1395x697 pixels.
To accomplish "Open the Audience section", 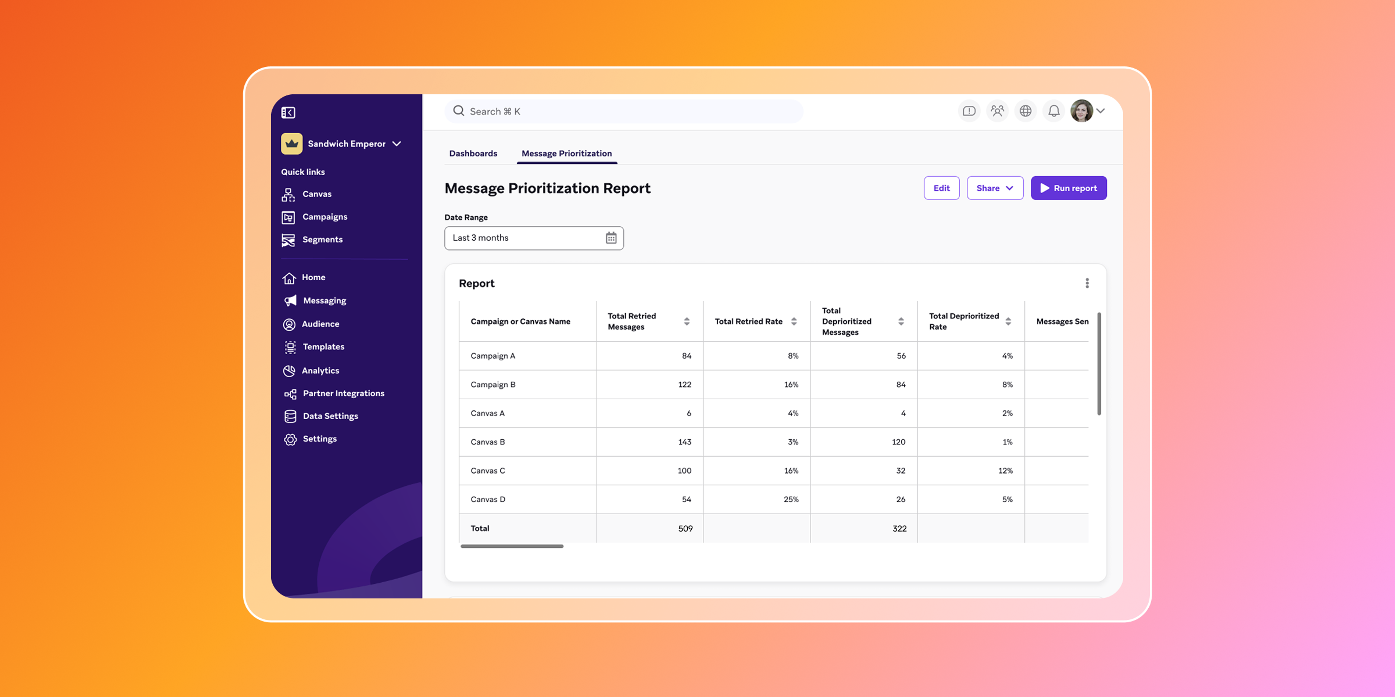I will point(311,323).
